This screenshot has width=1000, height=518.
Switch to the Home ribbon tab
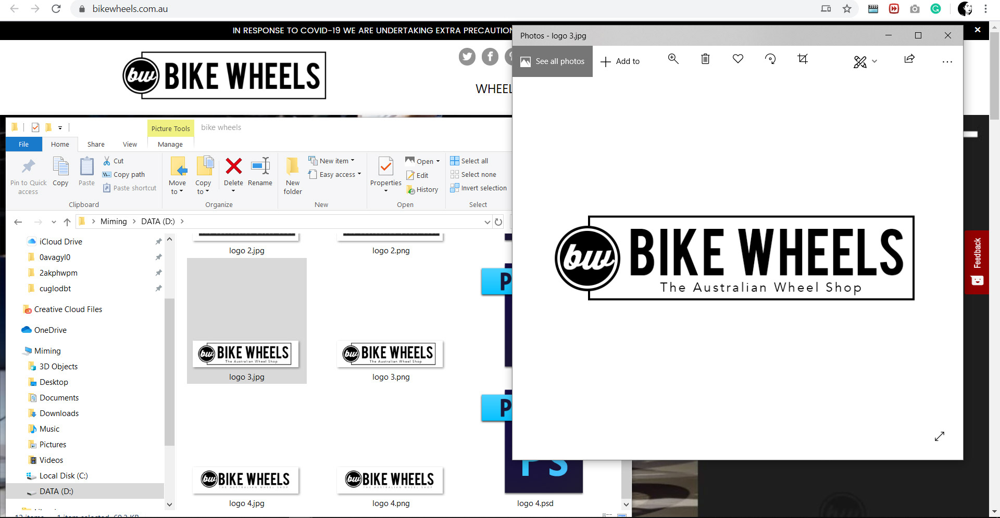coord(60,144)
